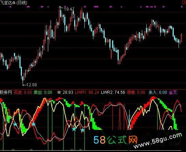Click the rightmost cyan star signal marker
The height and width of the screenshot is (152, 186).
tap(82, 130)
